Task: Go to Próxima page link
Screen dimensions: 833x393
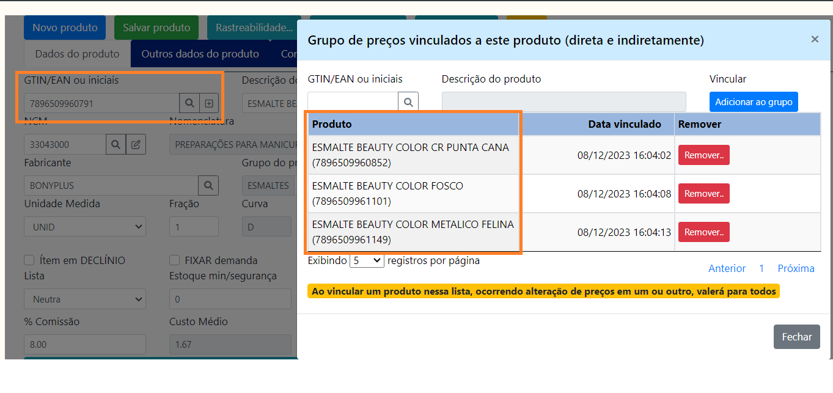Action: click(796, 268)
